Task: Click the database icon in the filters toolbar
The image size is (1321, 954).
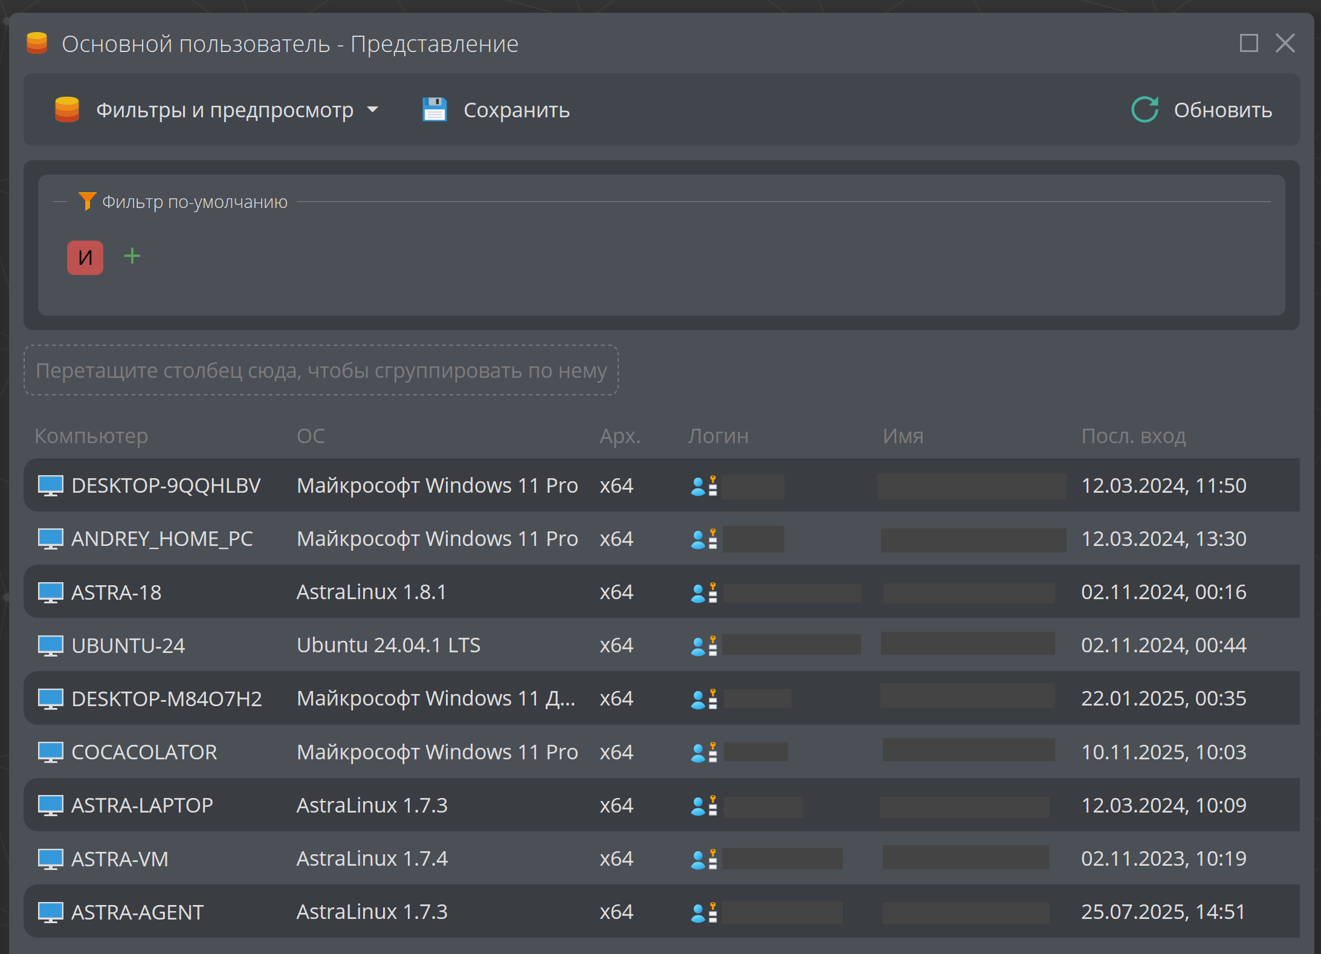Action: tap(67, 109)
